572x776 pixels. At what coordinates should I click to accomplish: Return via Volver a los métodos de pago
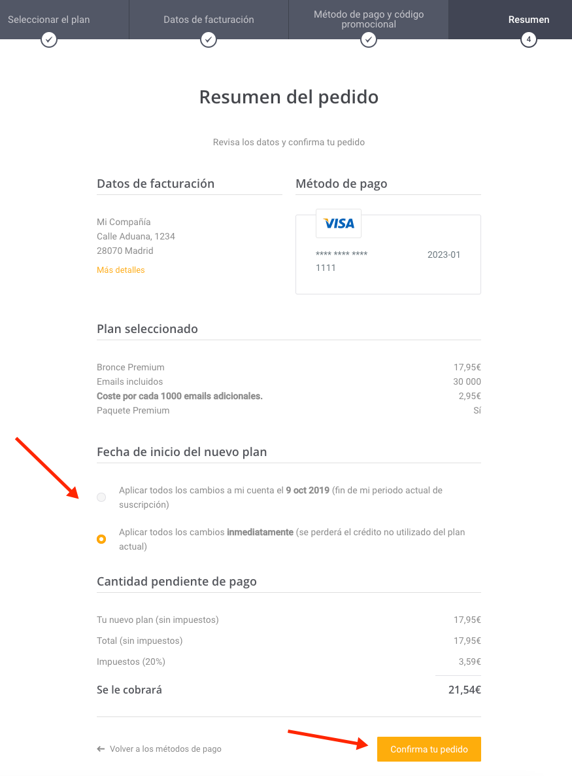point(165,749)
